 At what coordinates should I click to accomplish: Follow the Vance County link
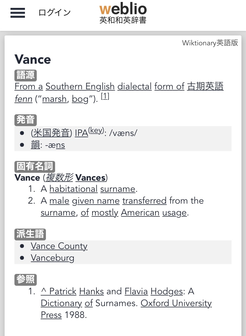pos(59,246)
